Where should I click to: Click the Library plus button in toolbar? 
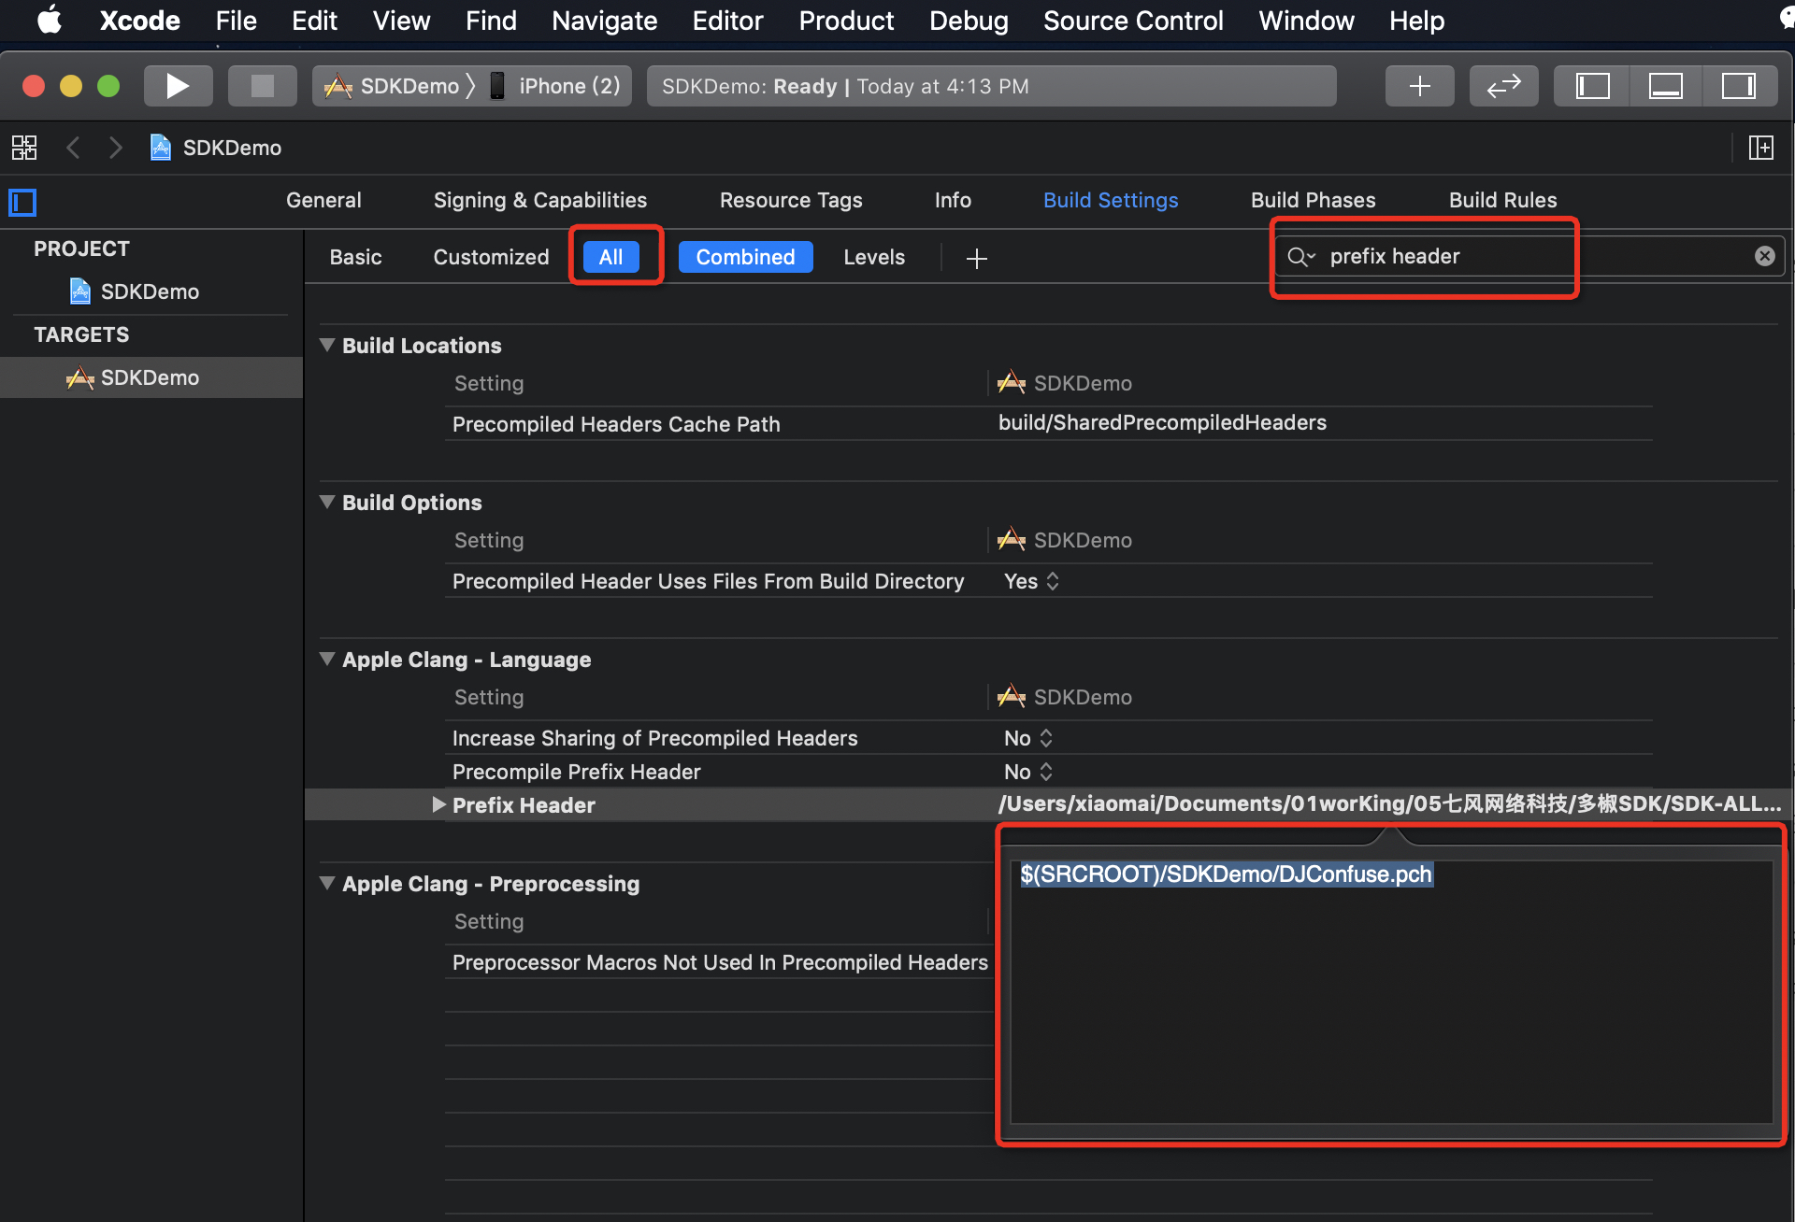point(1419,86)
